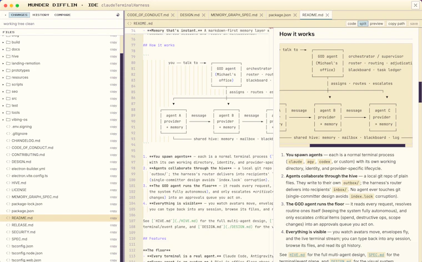422x262 pixels.
Task: Click the copy path button
Action: pos(396,24)
